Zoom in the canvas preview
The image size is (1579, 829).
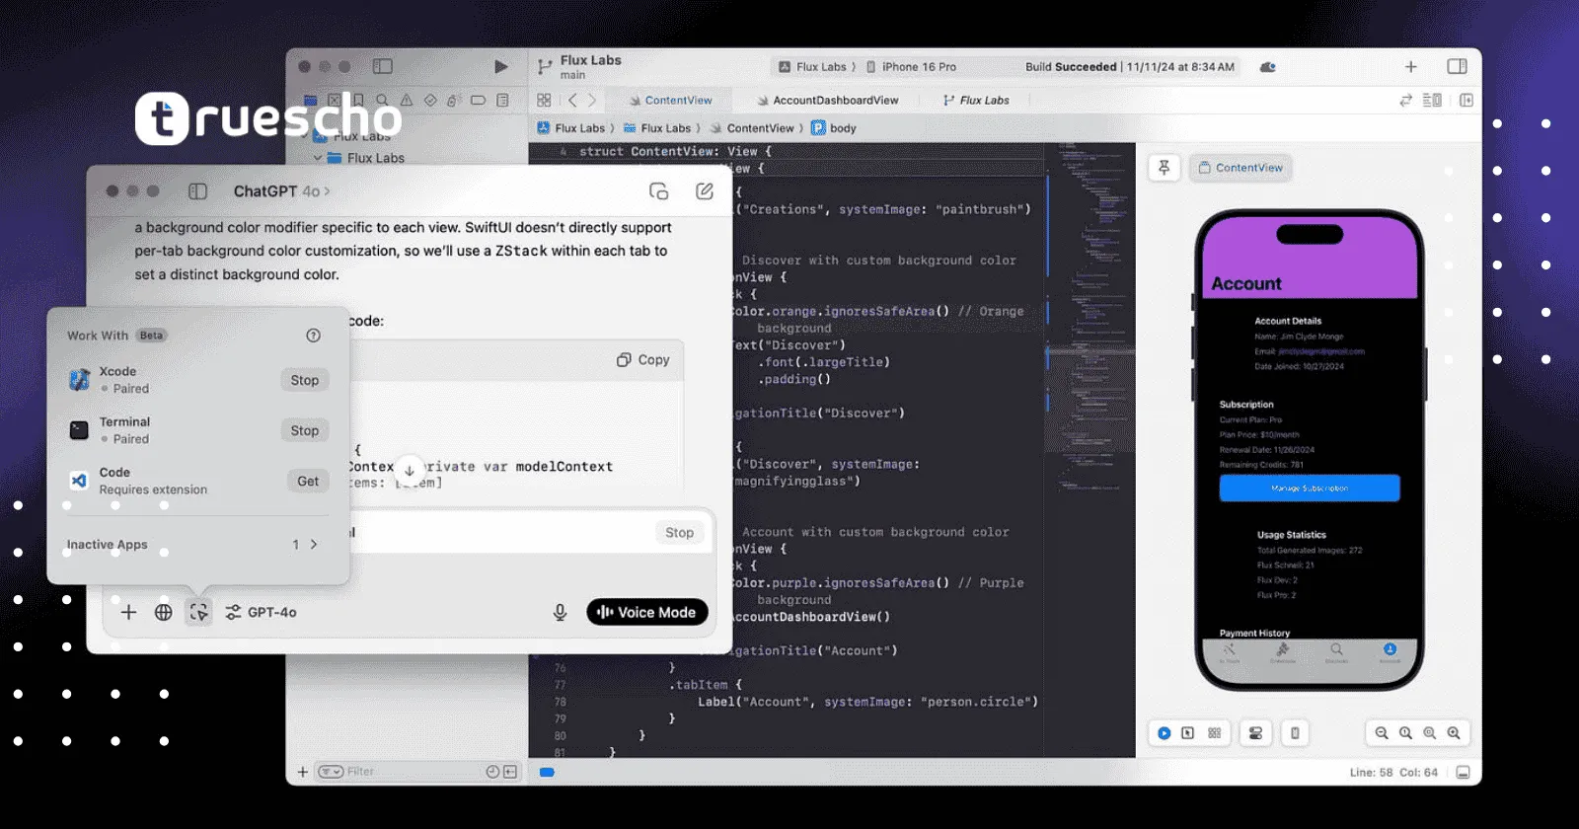tap(1454, 733)
